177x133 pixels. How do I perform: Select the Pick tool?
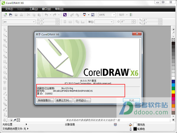[x=5, y=30]
